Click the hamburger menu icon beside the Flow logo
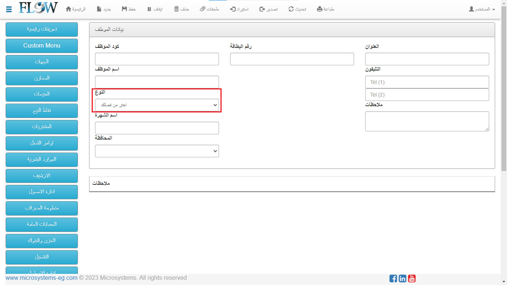The width and height of the screenshot is (507, 285). [x=9, y=9]
